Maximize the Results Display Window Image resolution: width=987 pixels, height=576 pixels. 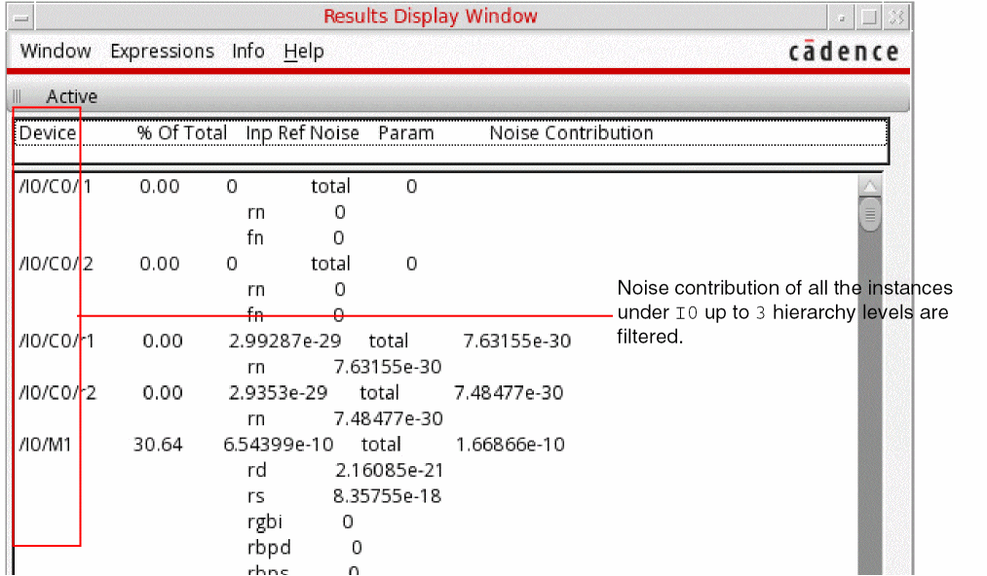[869, 18]
